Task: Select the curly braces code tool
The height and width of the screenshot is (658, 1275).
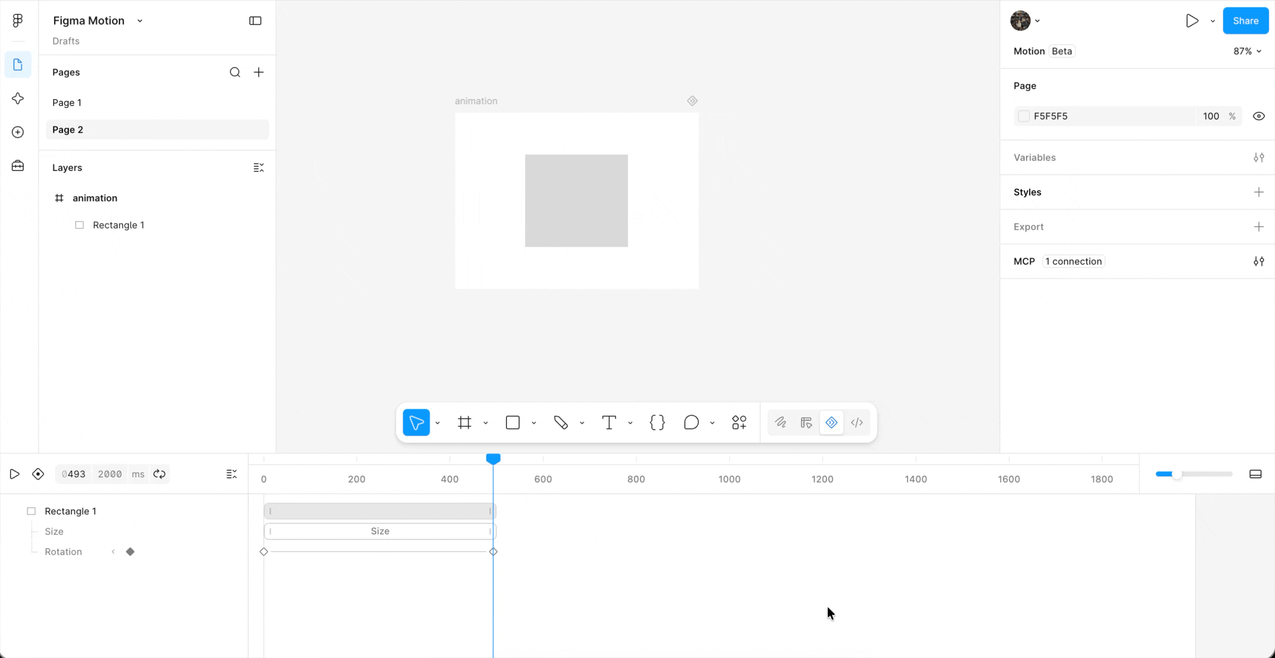Action: click(x=657, y=423)
